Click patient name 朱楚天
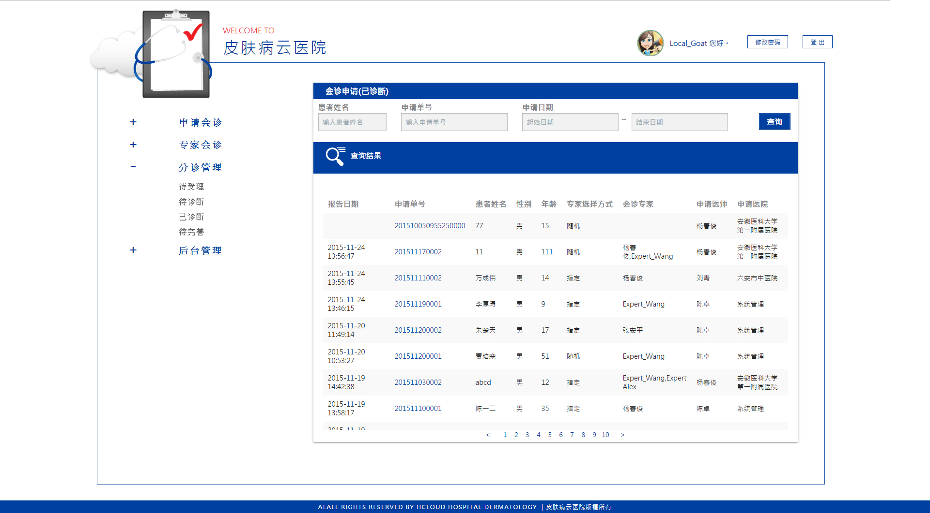930x513 pixels. [485, 330]
